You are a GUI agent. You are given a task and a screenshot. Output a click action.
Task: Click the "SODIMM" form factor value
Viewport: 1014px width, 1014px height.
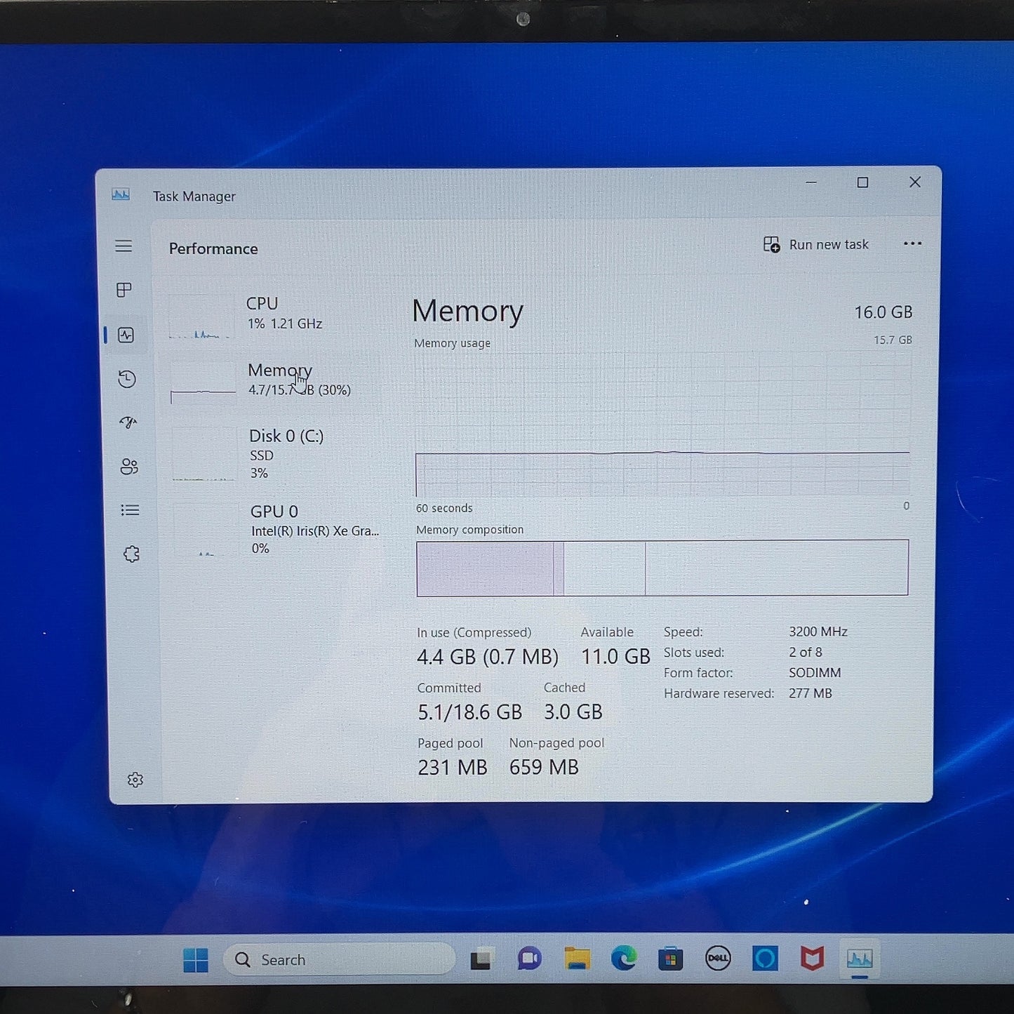815,672
